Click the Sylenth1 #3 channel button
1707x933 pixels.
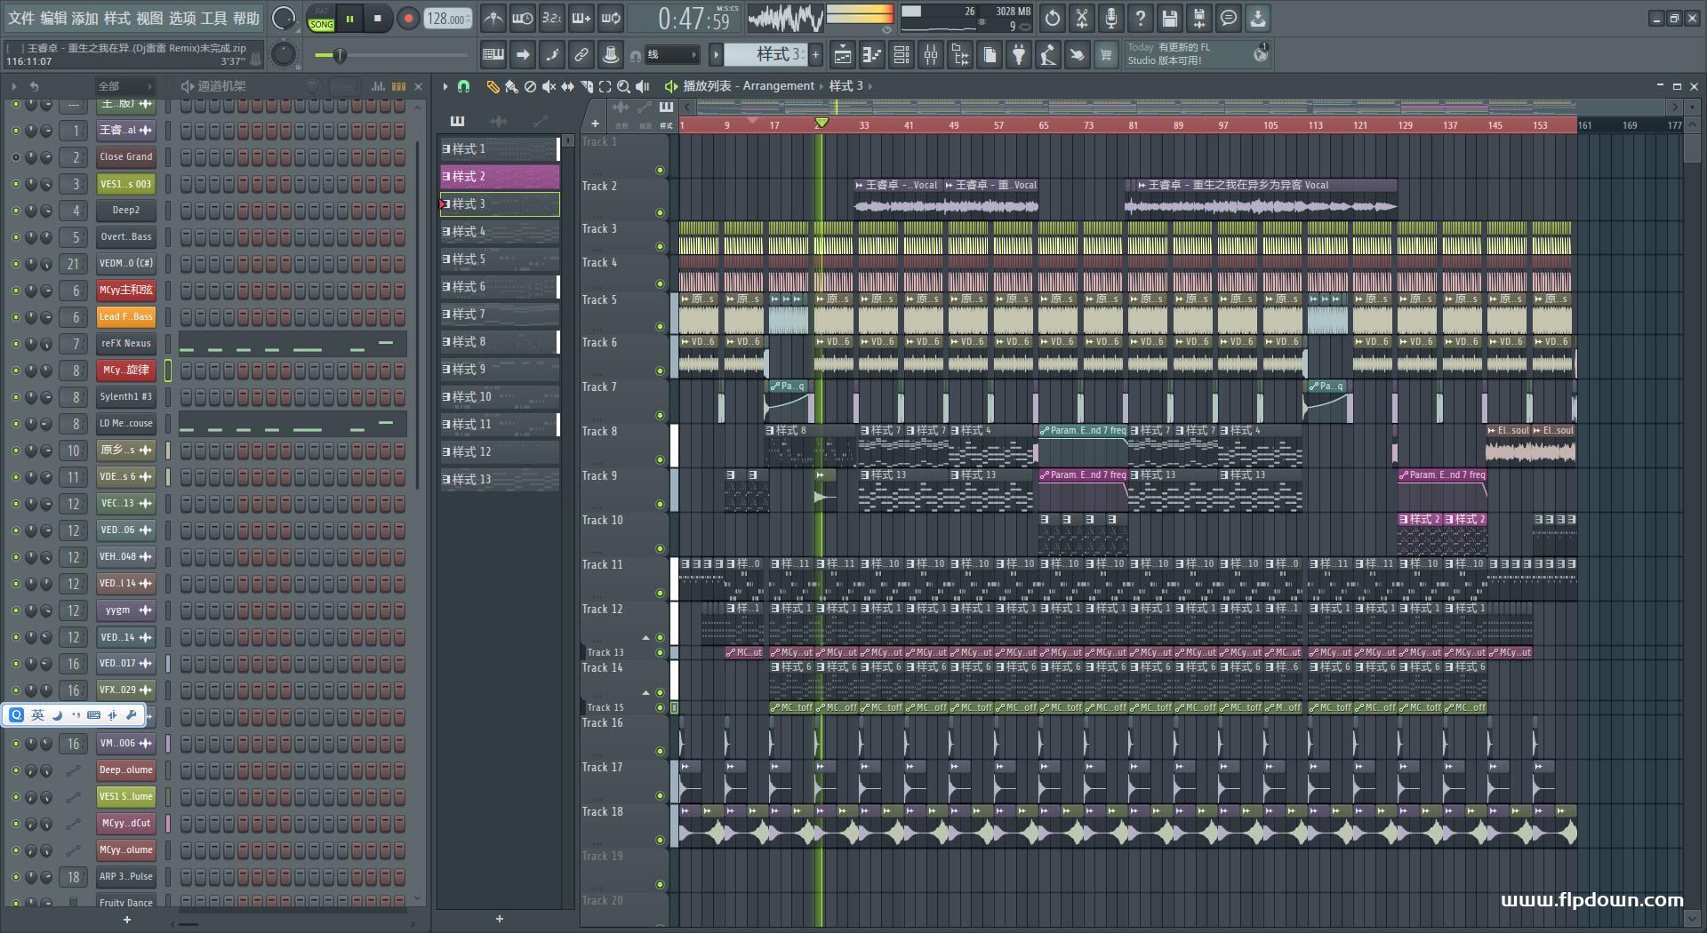[126, 397]
